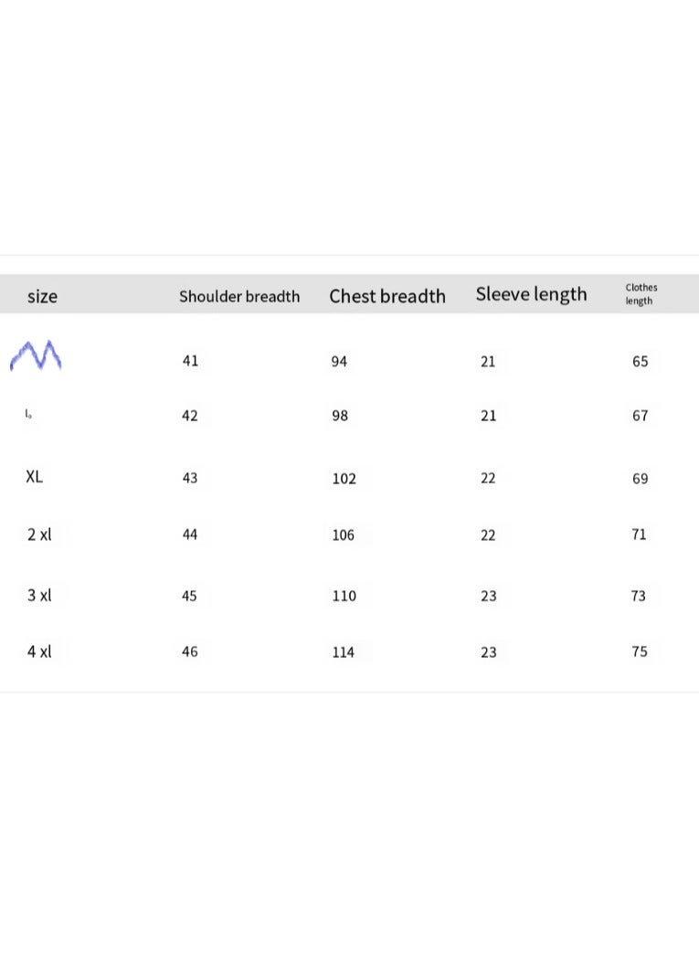The height and width of the screenshot is (953, 699).
Task: Select shoulder breadth value 41
Action: point(190,361)
